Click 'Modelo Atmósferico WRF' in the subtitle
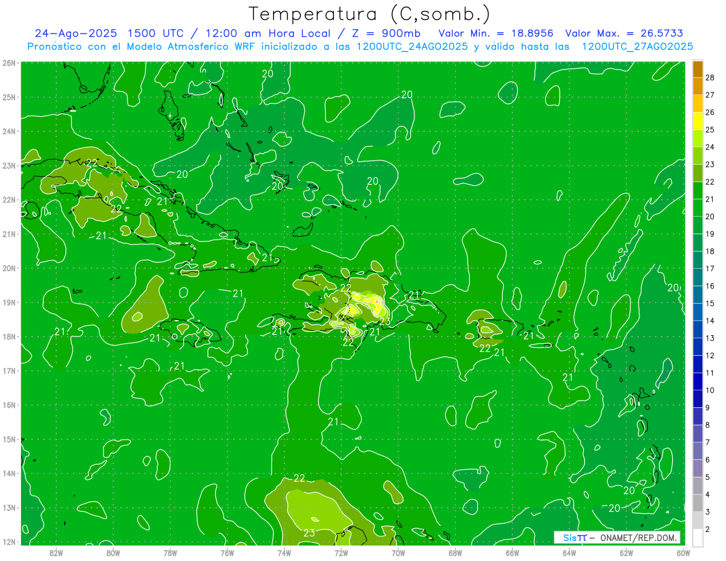726x561 pixels. (x=184, y=46)
